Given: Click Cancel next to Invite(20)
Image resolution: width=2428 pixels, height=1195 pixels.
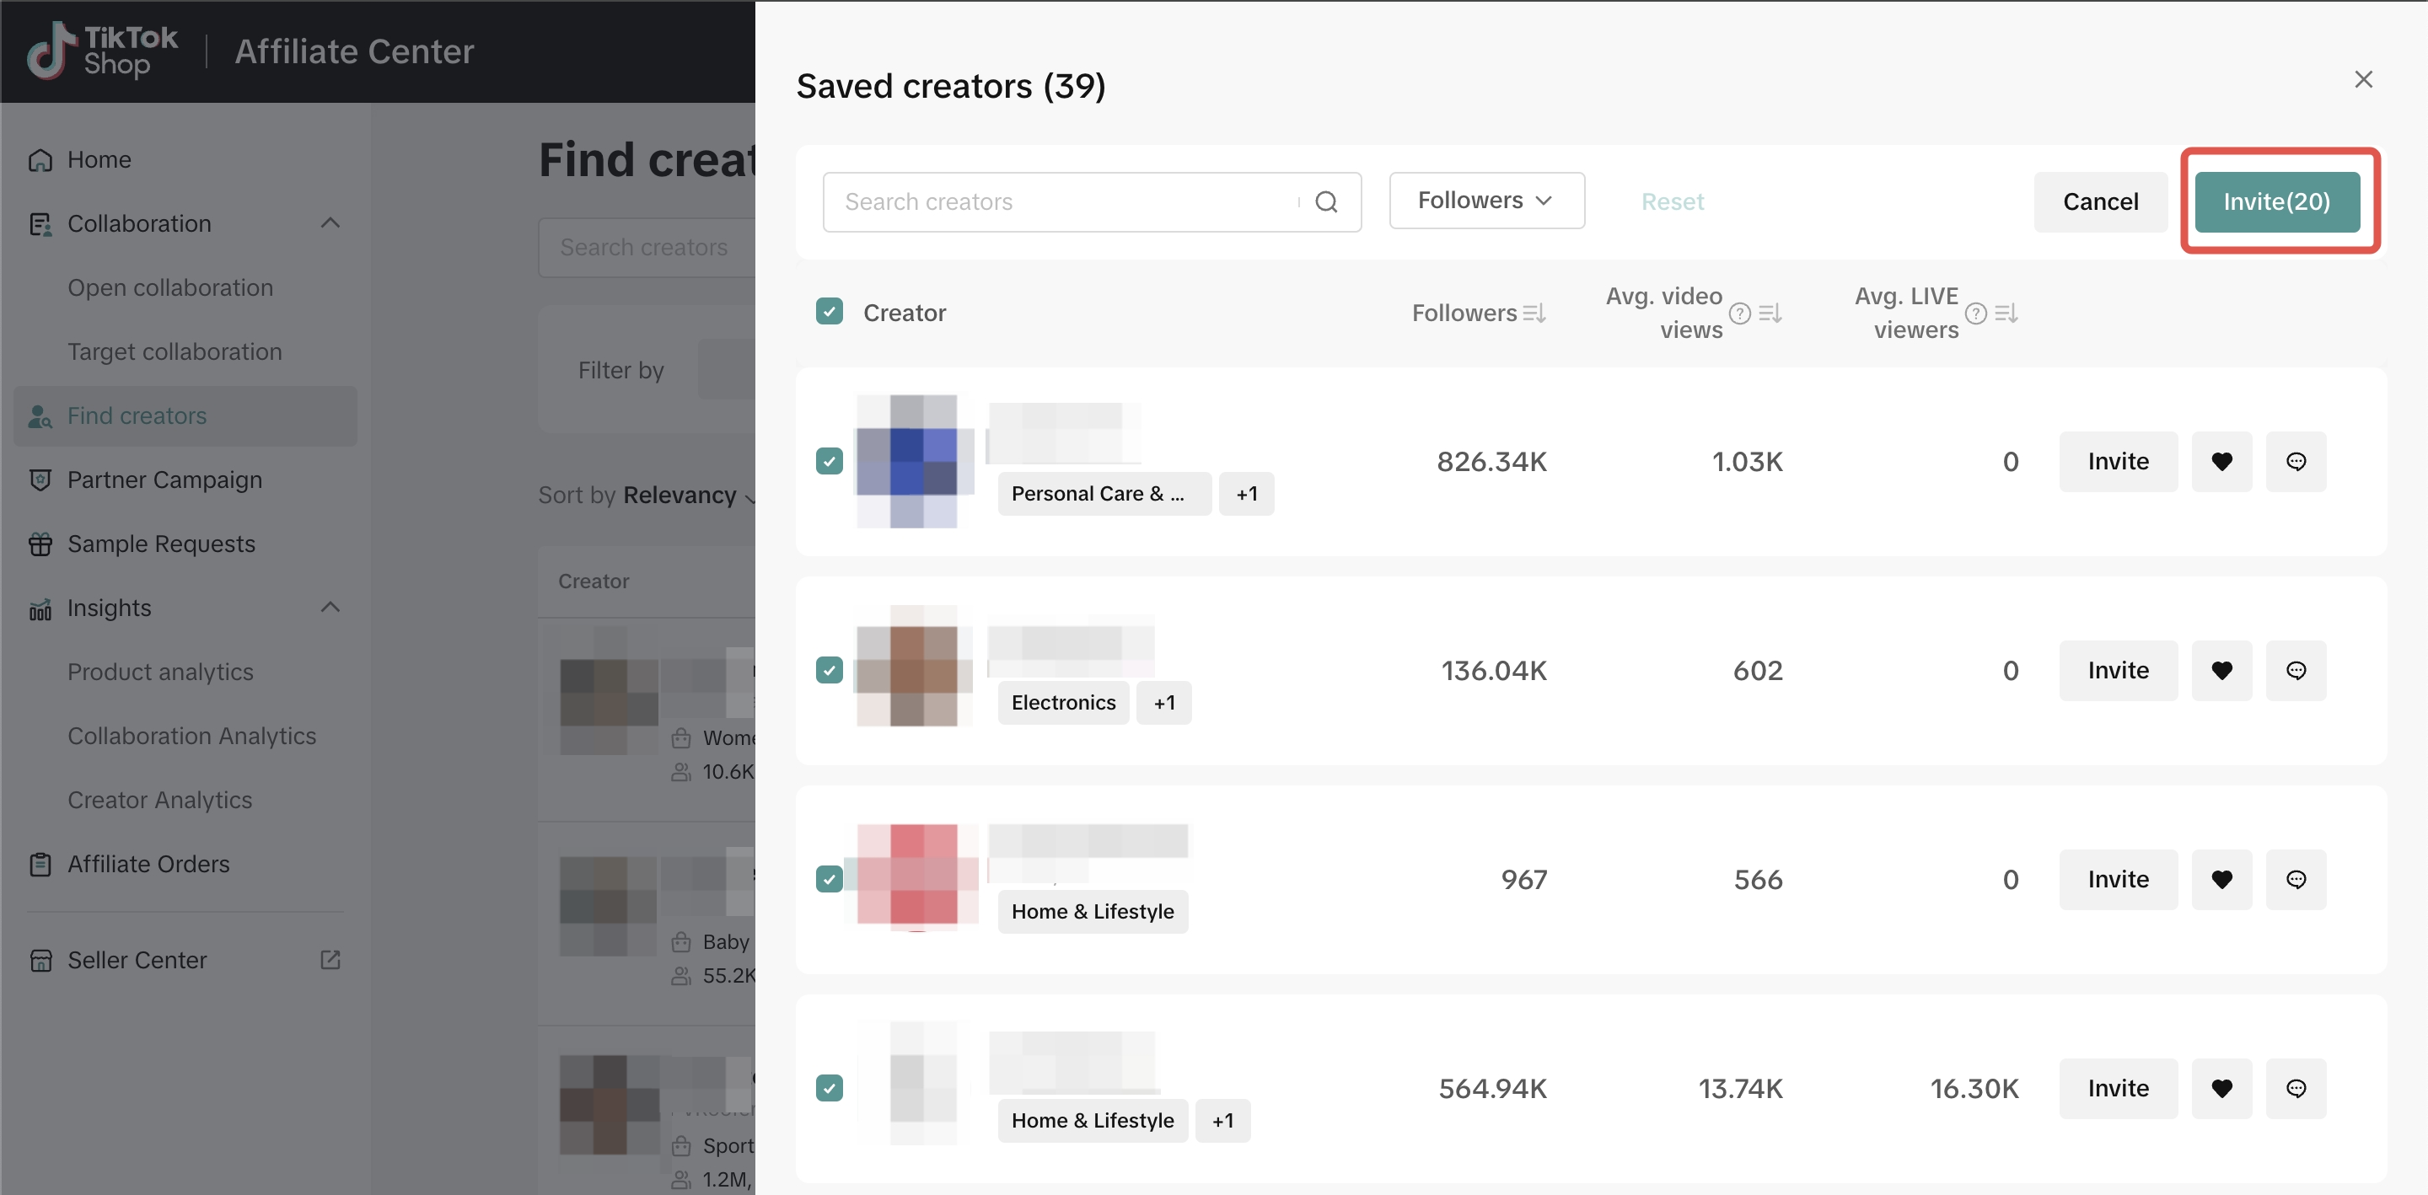Looking at the screenshot, I should click(x=2100, y=201).
